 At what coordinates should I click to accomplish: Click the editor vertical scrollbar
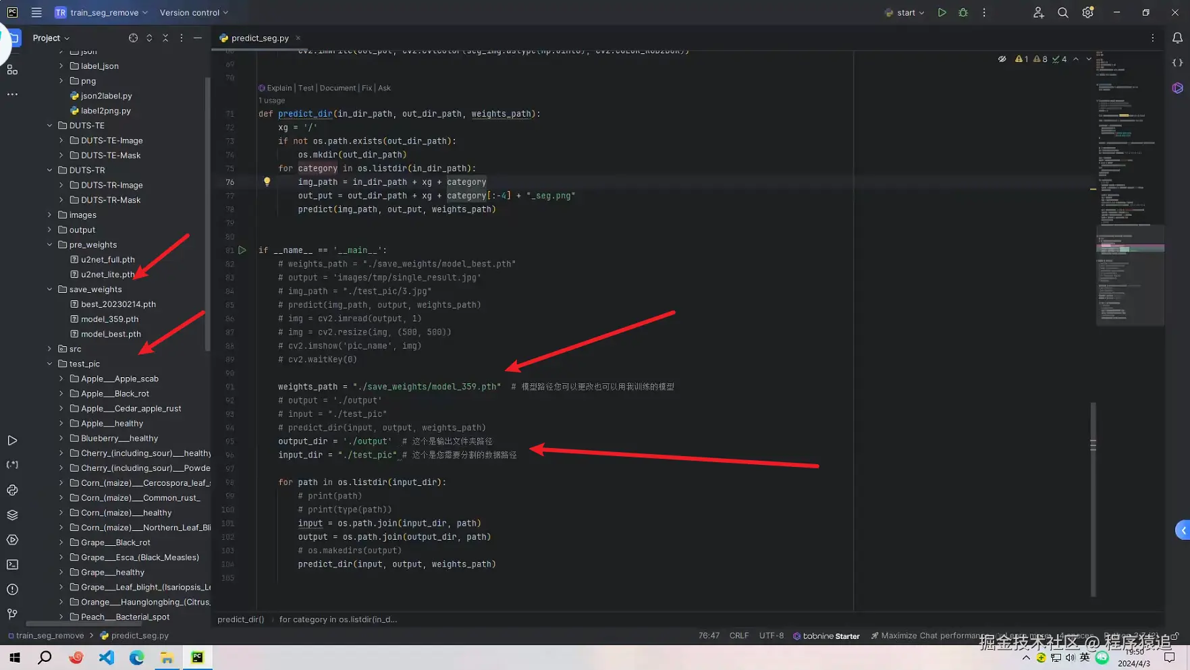[1093, 499]
